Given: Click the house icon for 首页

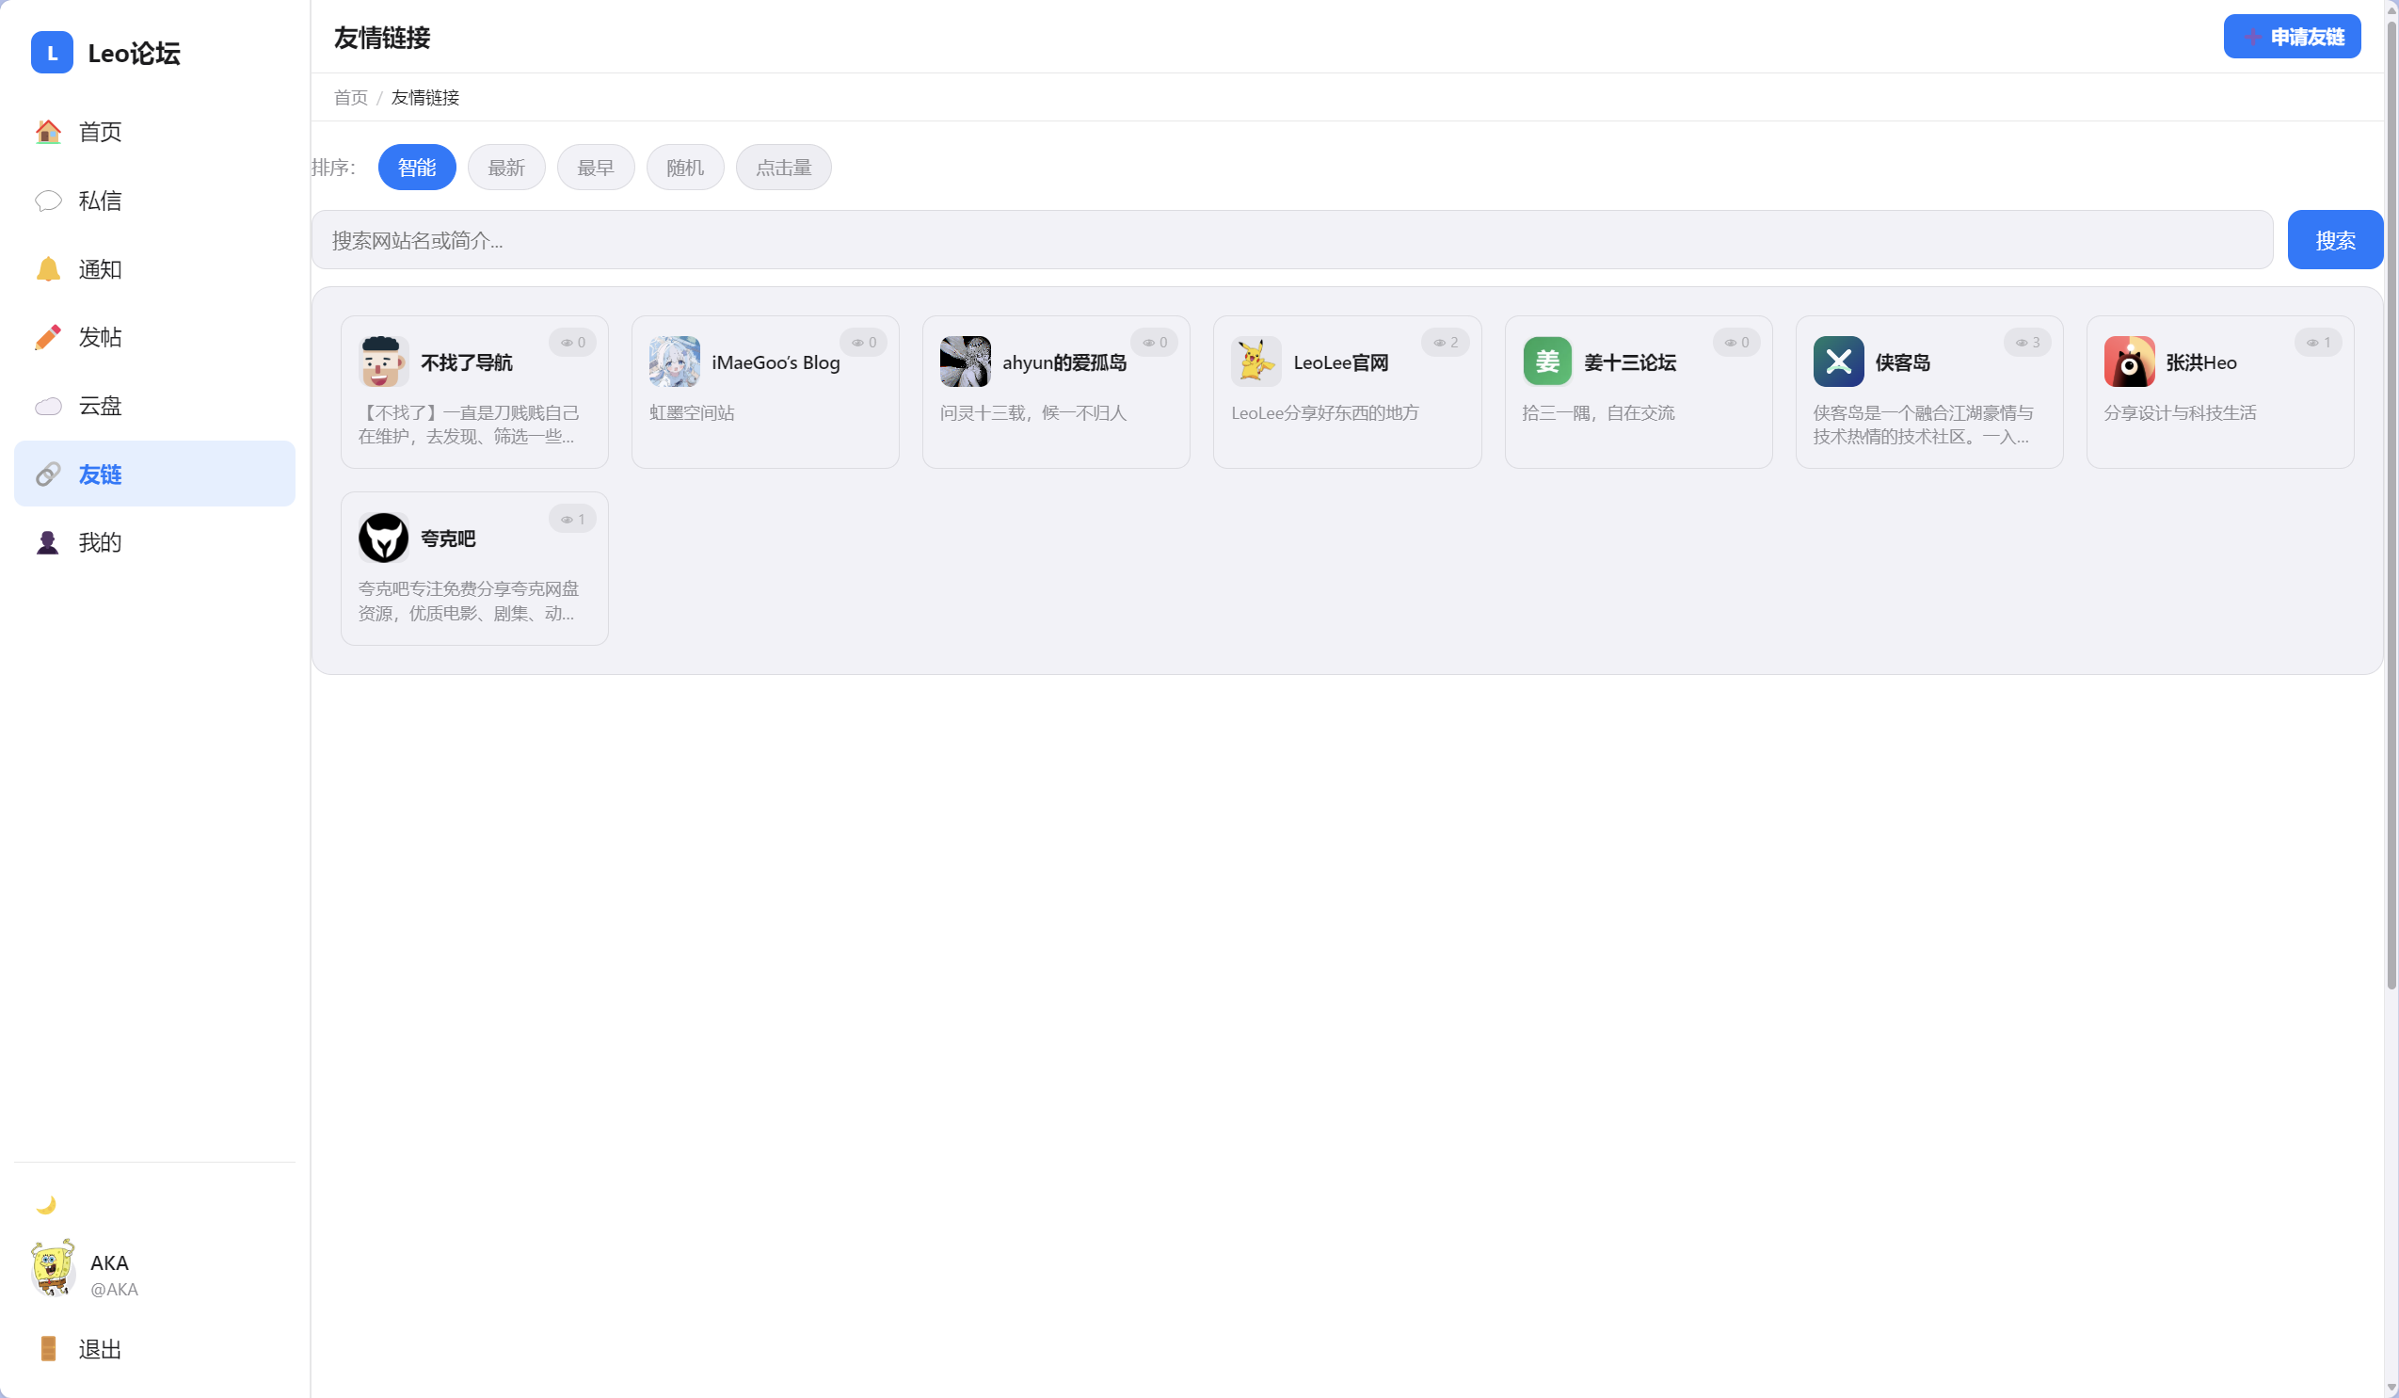Looking at the screenshot, I should click(48, 132).
